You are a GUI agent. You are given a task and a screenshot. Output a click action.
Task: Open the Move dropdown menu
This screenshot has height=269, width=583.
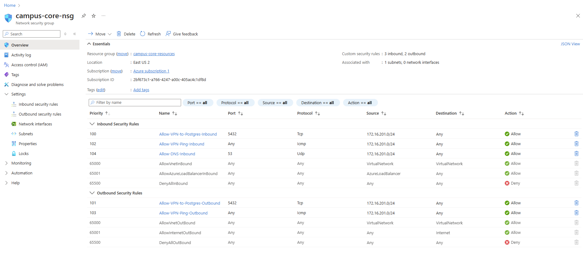click(x=99, y=34)
